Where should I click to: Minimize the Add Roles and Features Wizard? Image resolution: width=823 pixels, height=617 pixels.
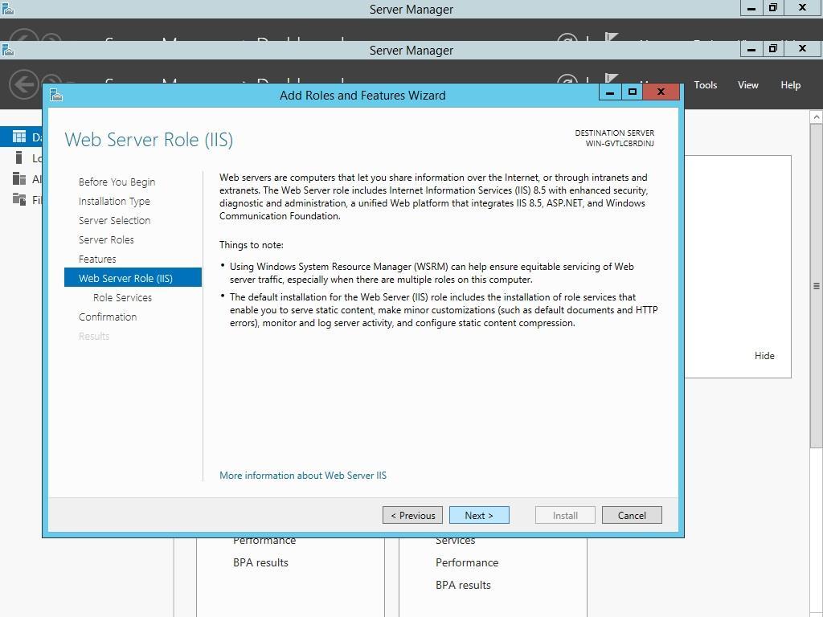(610, 92)
